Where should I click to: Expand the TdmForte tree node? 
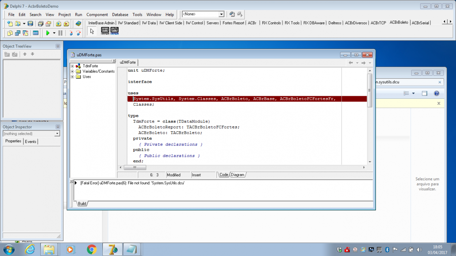(72, 66)
